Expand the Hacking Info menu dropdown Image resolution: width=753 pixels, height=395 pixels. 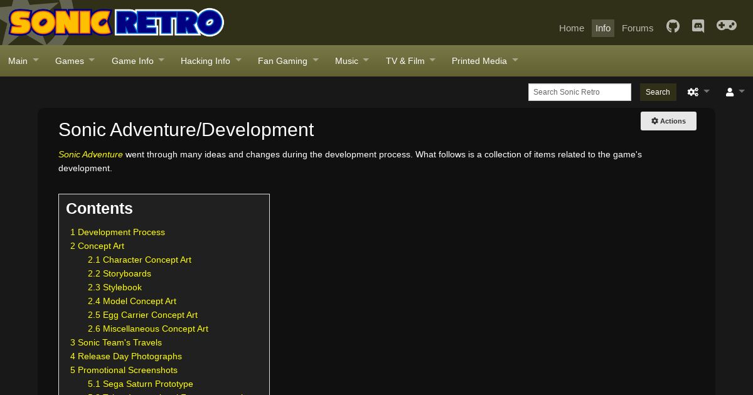point(211,61)
